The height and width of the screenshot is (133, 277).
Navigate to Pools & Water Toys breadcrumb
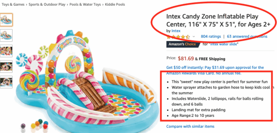(85, 5)
